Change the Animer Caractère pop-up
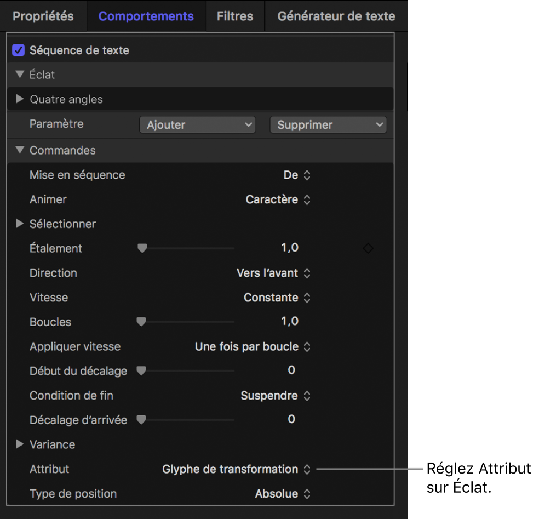The width and height of the screenshot is (539, 519). 279,200
